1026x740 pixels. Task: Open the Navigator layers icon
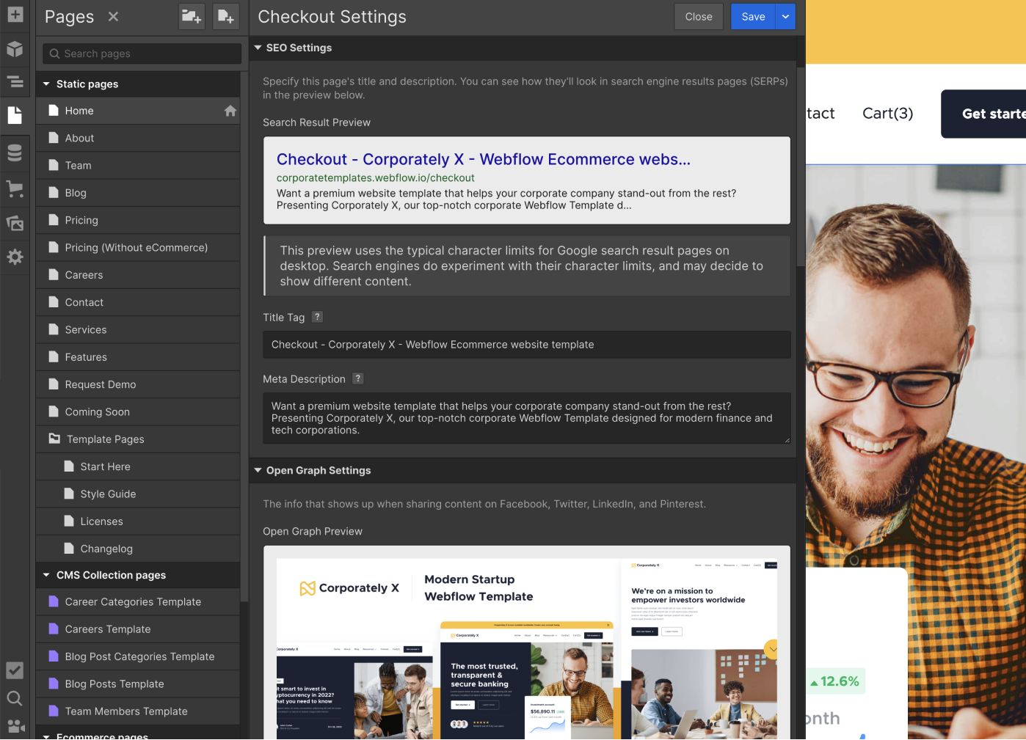[15, 82]
